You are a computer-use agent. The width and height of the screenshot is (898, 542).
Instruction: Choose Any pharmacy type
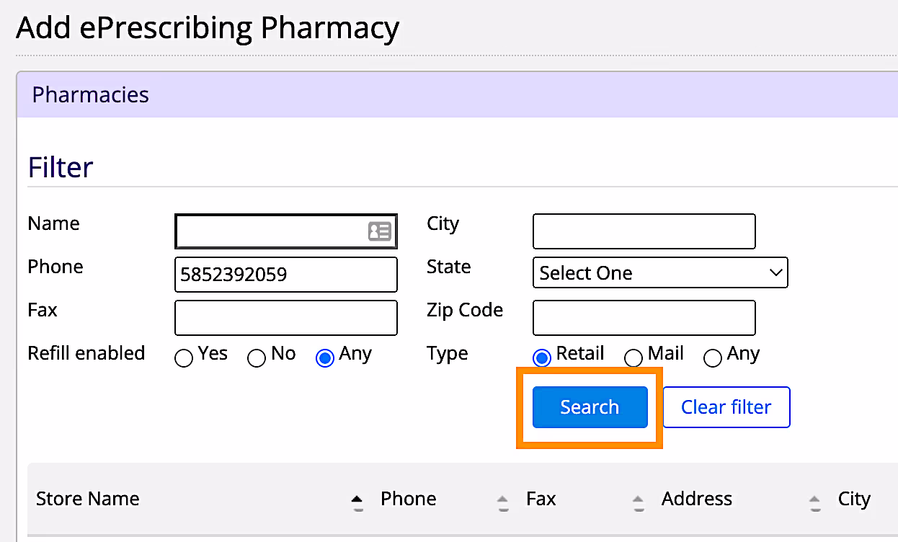tap(712, 358)
